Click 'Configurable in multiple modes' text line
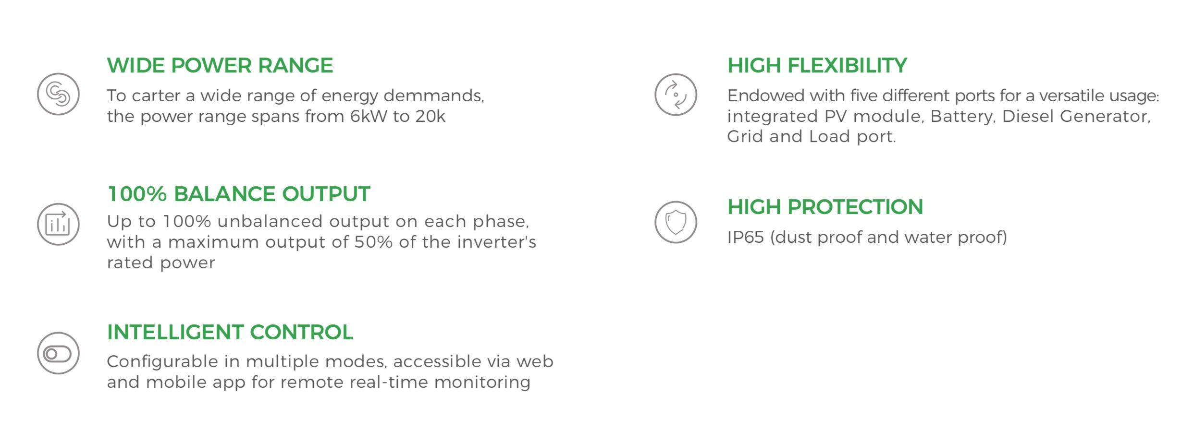 pyautogui.click(x=330, y=361)
